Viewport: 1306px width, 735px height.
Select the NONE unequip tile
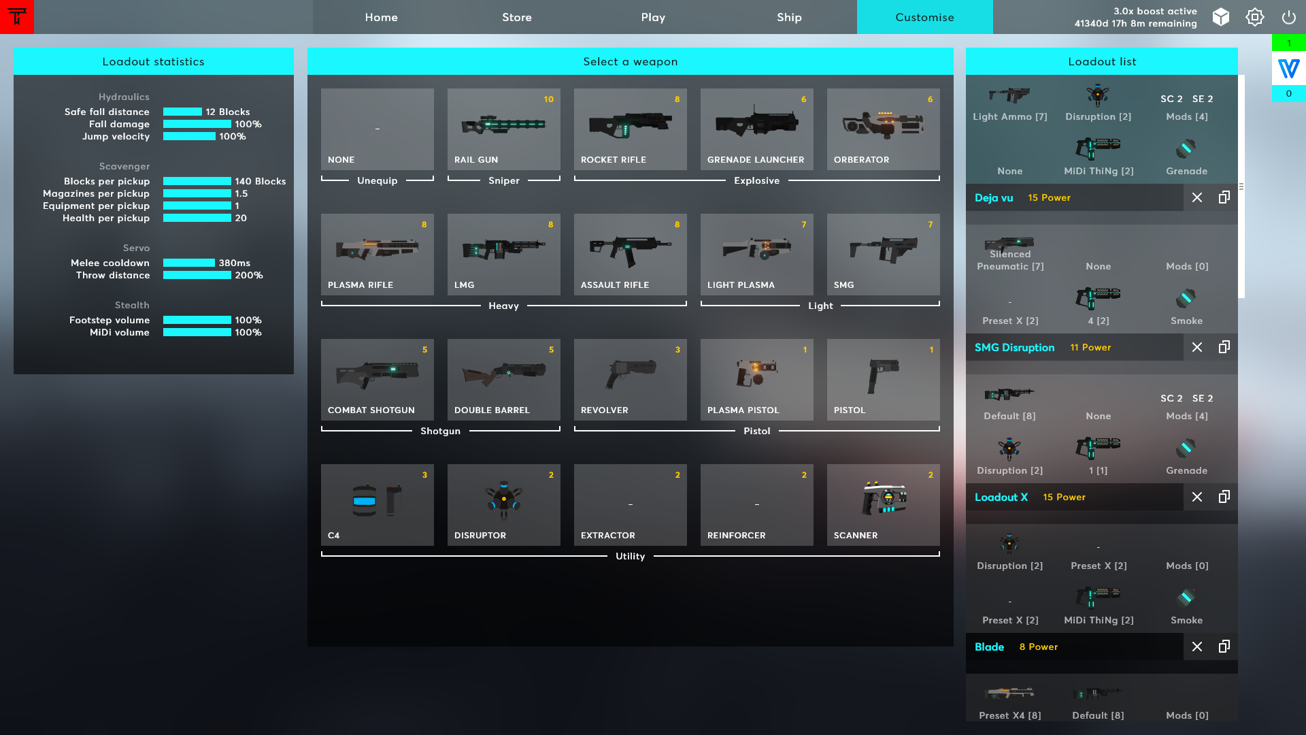pyautogui.click(x=377, y=129)
